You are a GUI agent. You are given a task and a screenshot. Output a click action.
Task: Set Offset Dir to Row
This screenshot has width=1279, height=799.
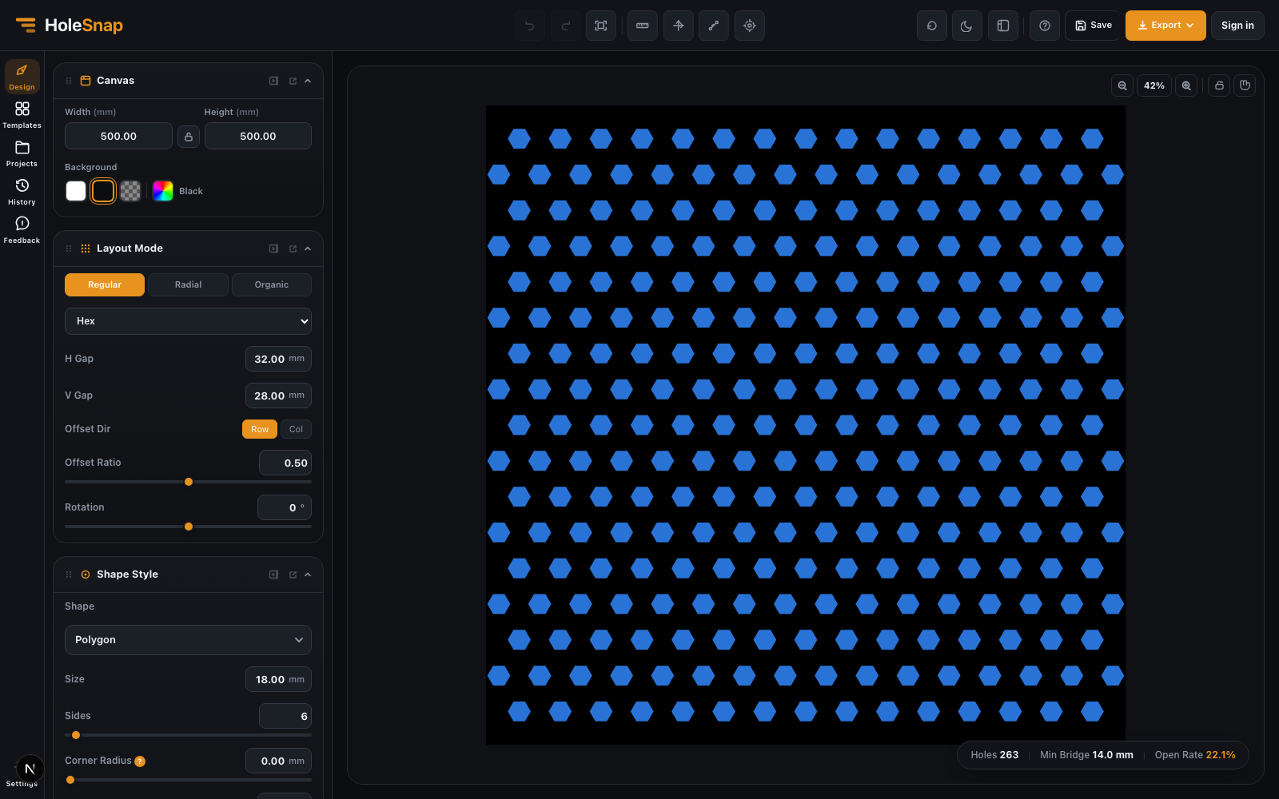(x=260, y=429)
